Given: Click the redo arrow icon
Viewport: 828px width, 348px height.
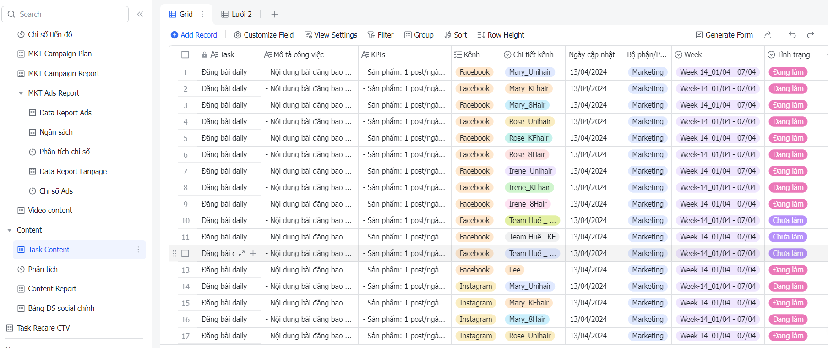Looking at the screenshot, I should point(811,35).
